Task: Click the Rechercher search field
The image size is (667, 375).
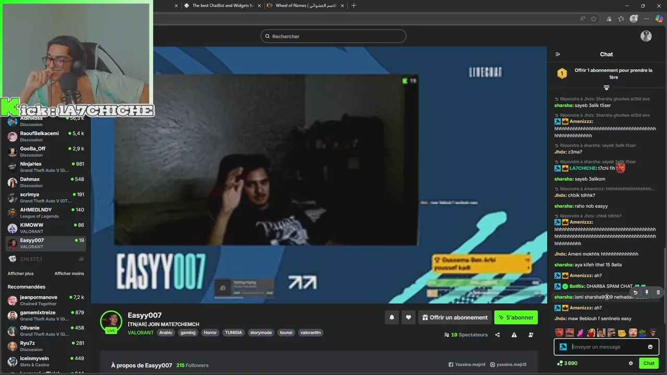Action: (x=333, y=36)
